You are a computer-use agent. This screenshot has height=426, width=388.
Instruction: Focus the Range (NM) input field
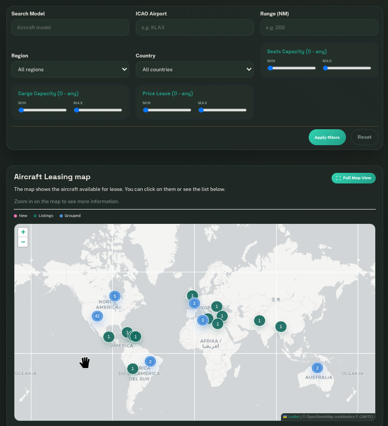[x=319, y=28]
